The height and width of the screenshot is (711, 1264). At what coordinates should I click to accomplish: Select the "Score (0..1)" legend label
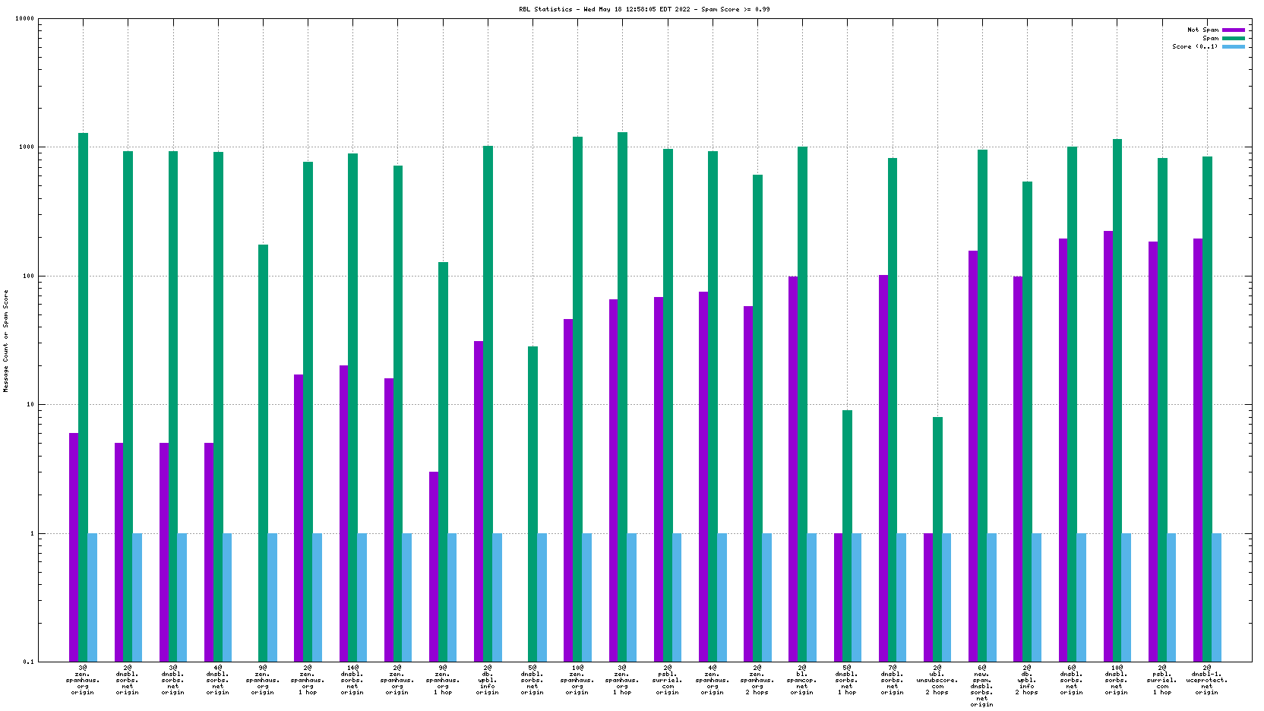pyautogui.click(x=1194, y=46)
